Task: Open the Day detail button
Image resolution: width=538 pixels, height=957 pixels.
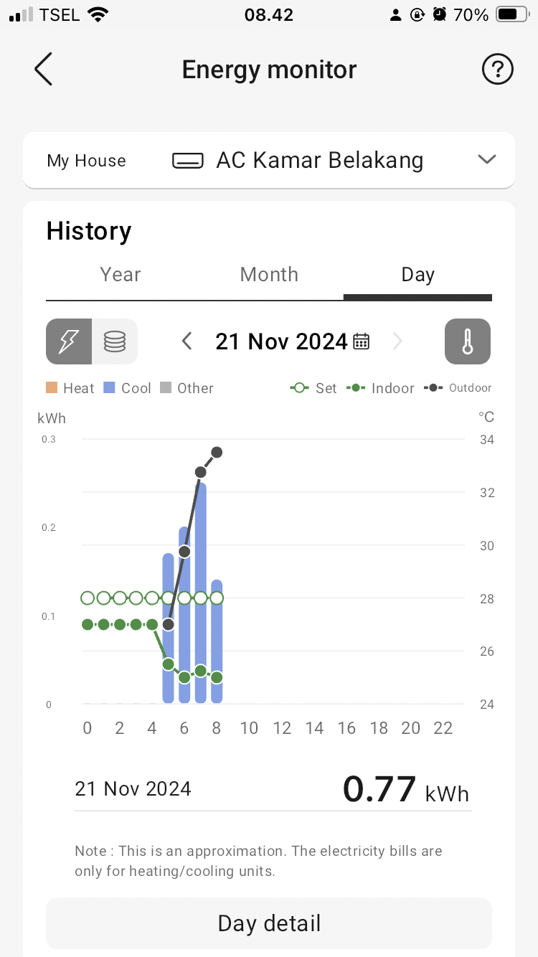Action: (x=269, y=923)
